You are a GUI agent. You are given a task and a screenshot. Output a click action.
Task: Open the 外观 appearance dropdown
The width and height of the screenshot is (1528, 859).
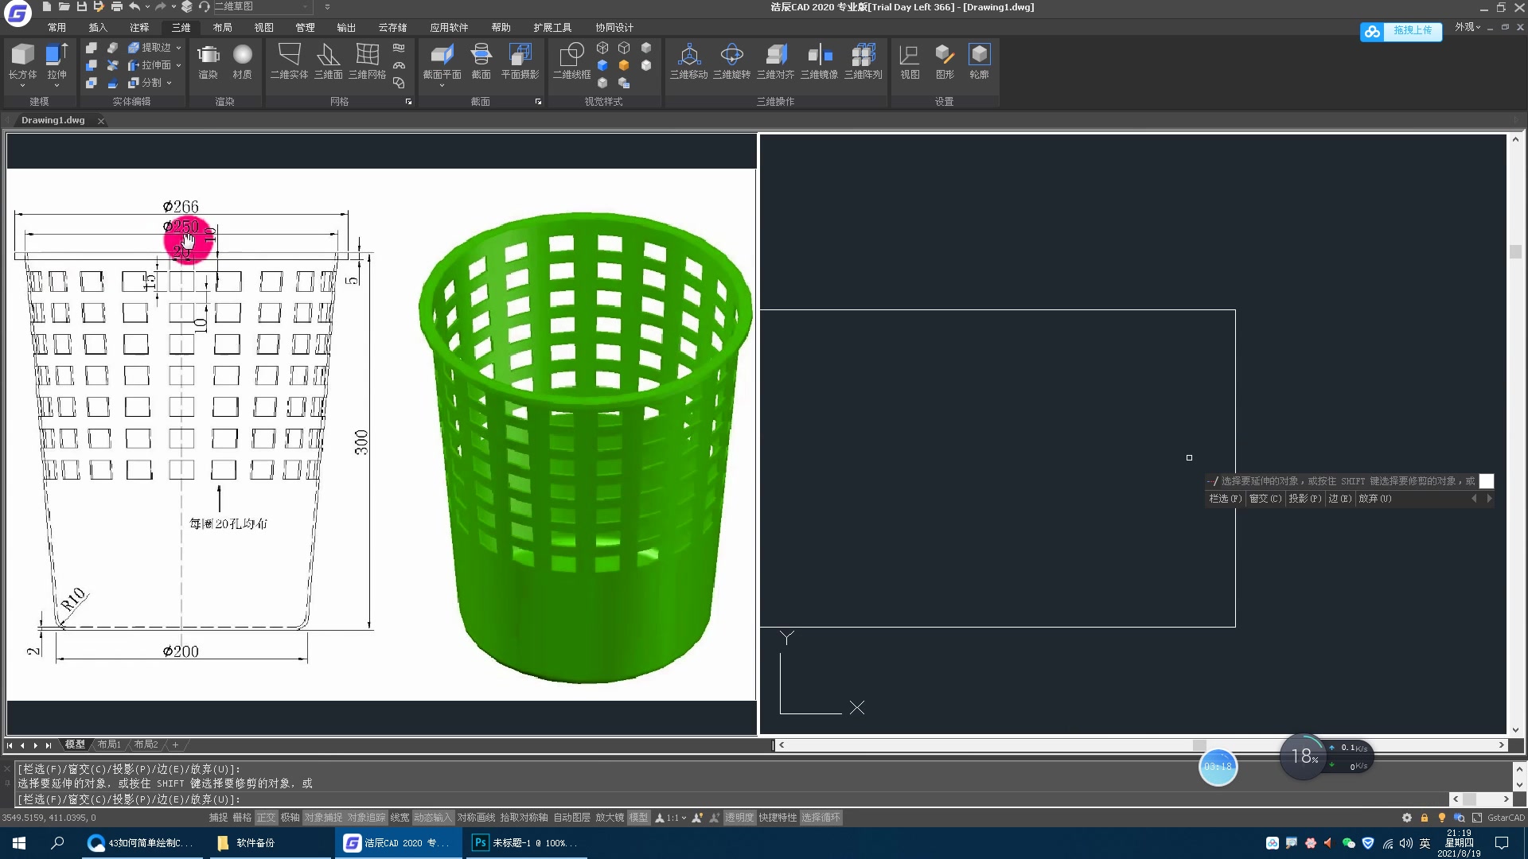1468,27
